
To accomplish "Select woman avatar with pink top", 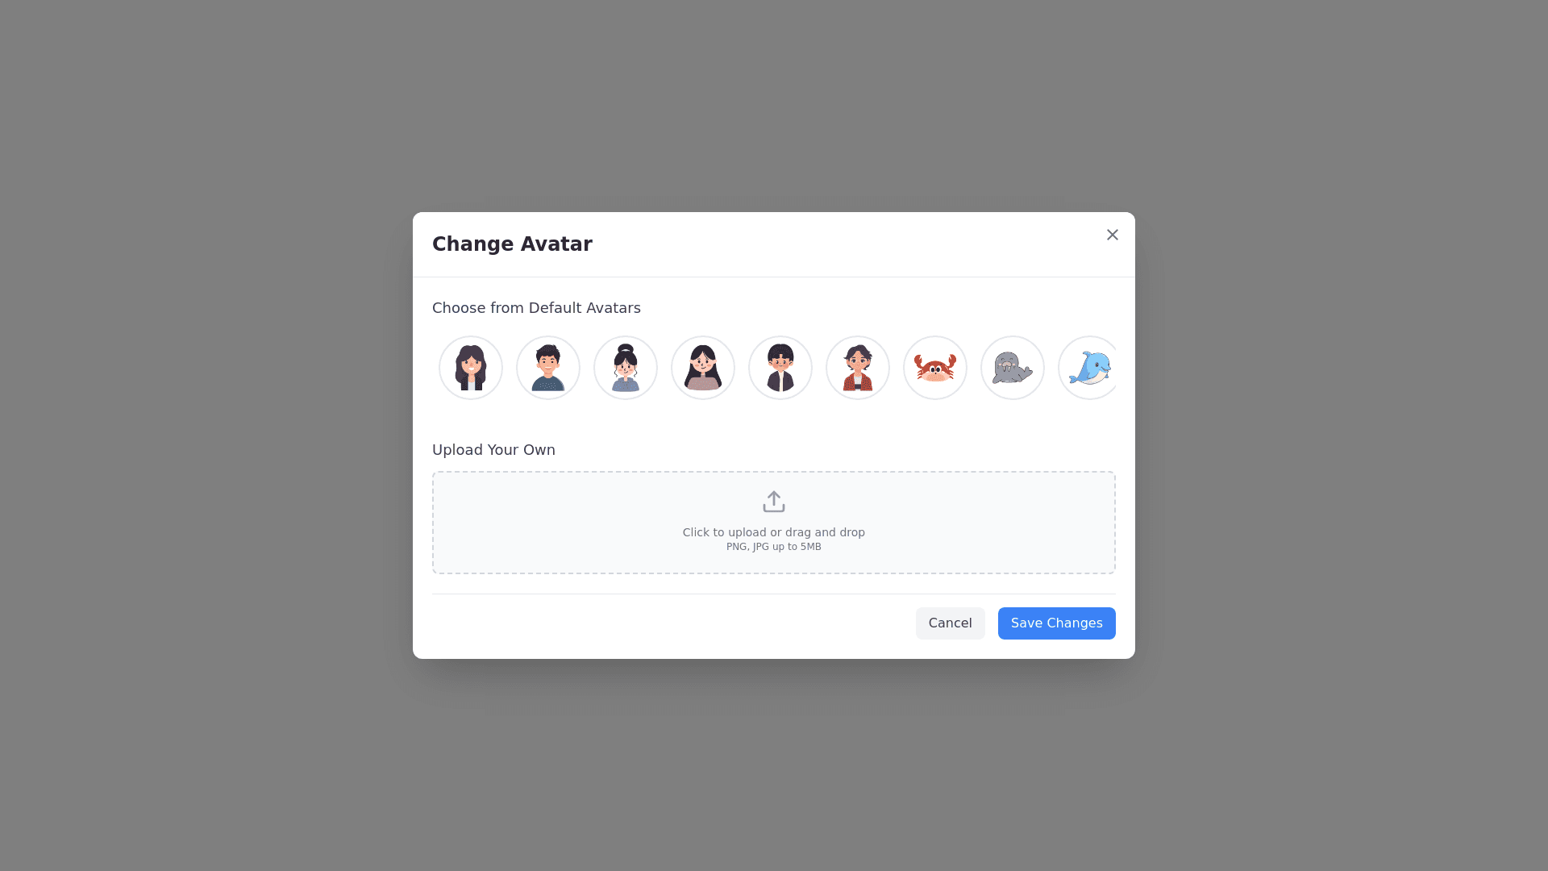I will click(703, 368).
